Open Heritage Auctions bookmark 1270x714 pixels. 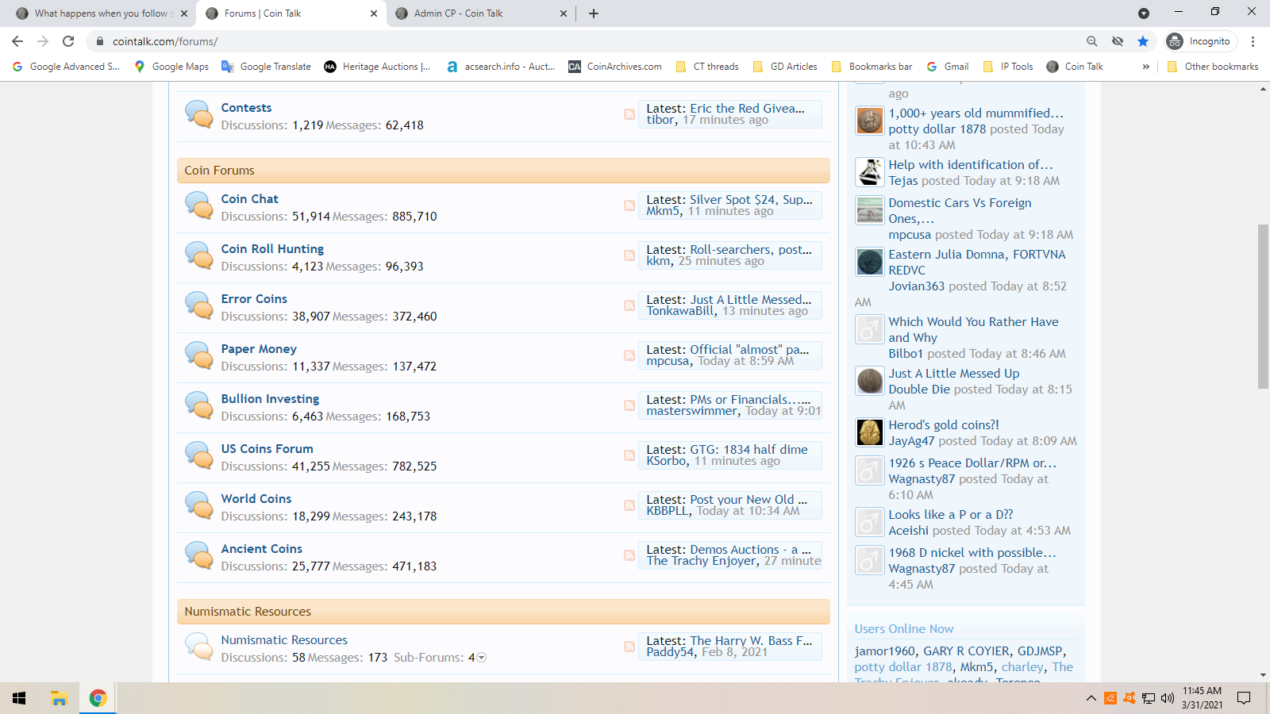click(x=377, y=67)
